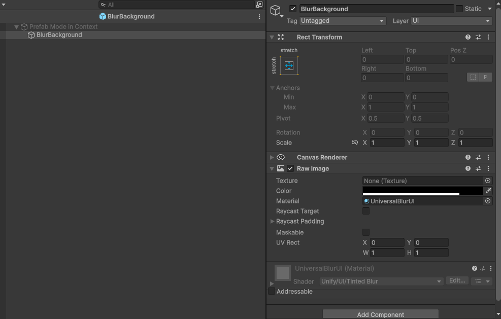The width and height of the screenshot is (501, 319).
Task: Pick color with the eyedropper tool
Action: pos(488,191)
